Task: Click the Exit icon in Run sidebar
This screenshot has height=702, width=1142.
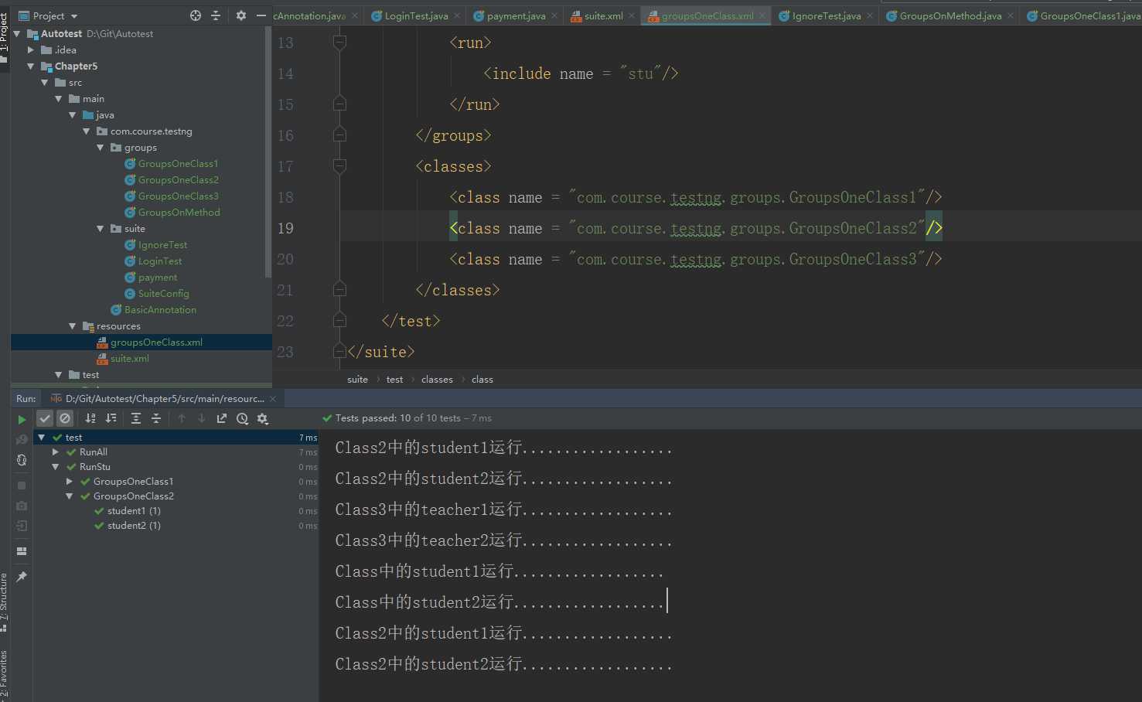Action: pos(22,526)
